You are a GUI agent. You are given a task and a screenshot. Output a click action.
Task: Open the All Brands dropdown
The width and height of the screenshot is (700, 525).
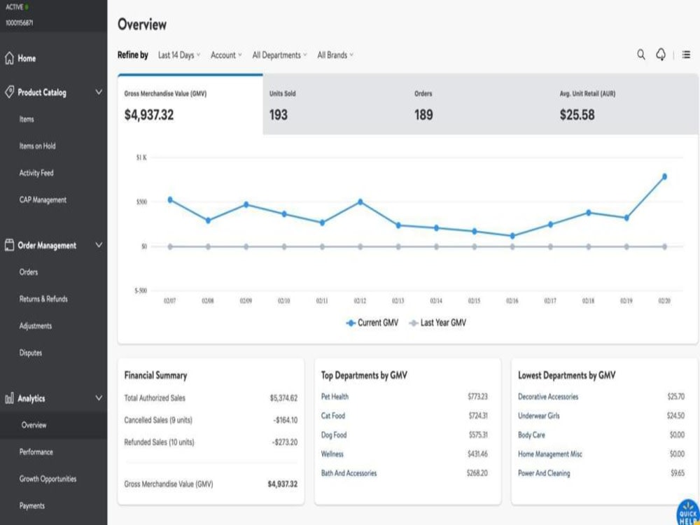click(335, 55)
